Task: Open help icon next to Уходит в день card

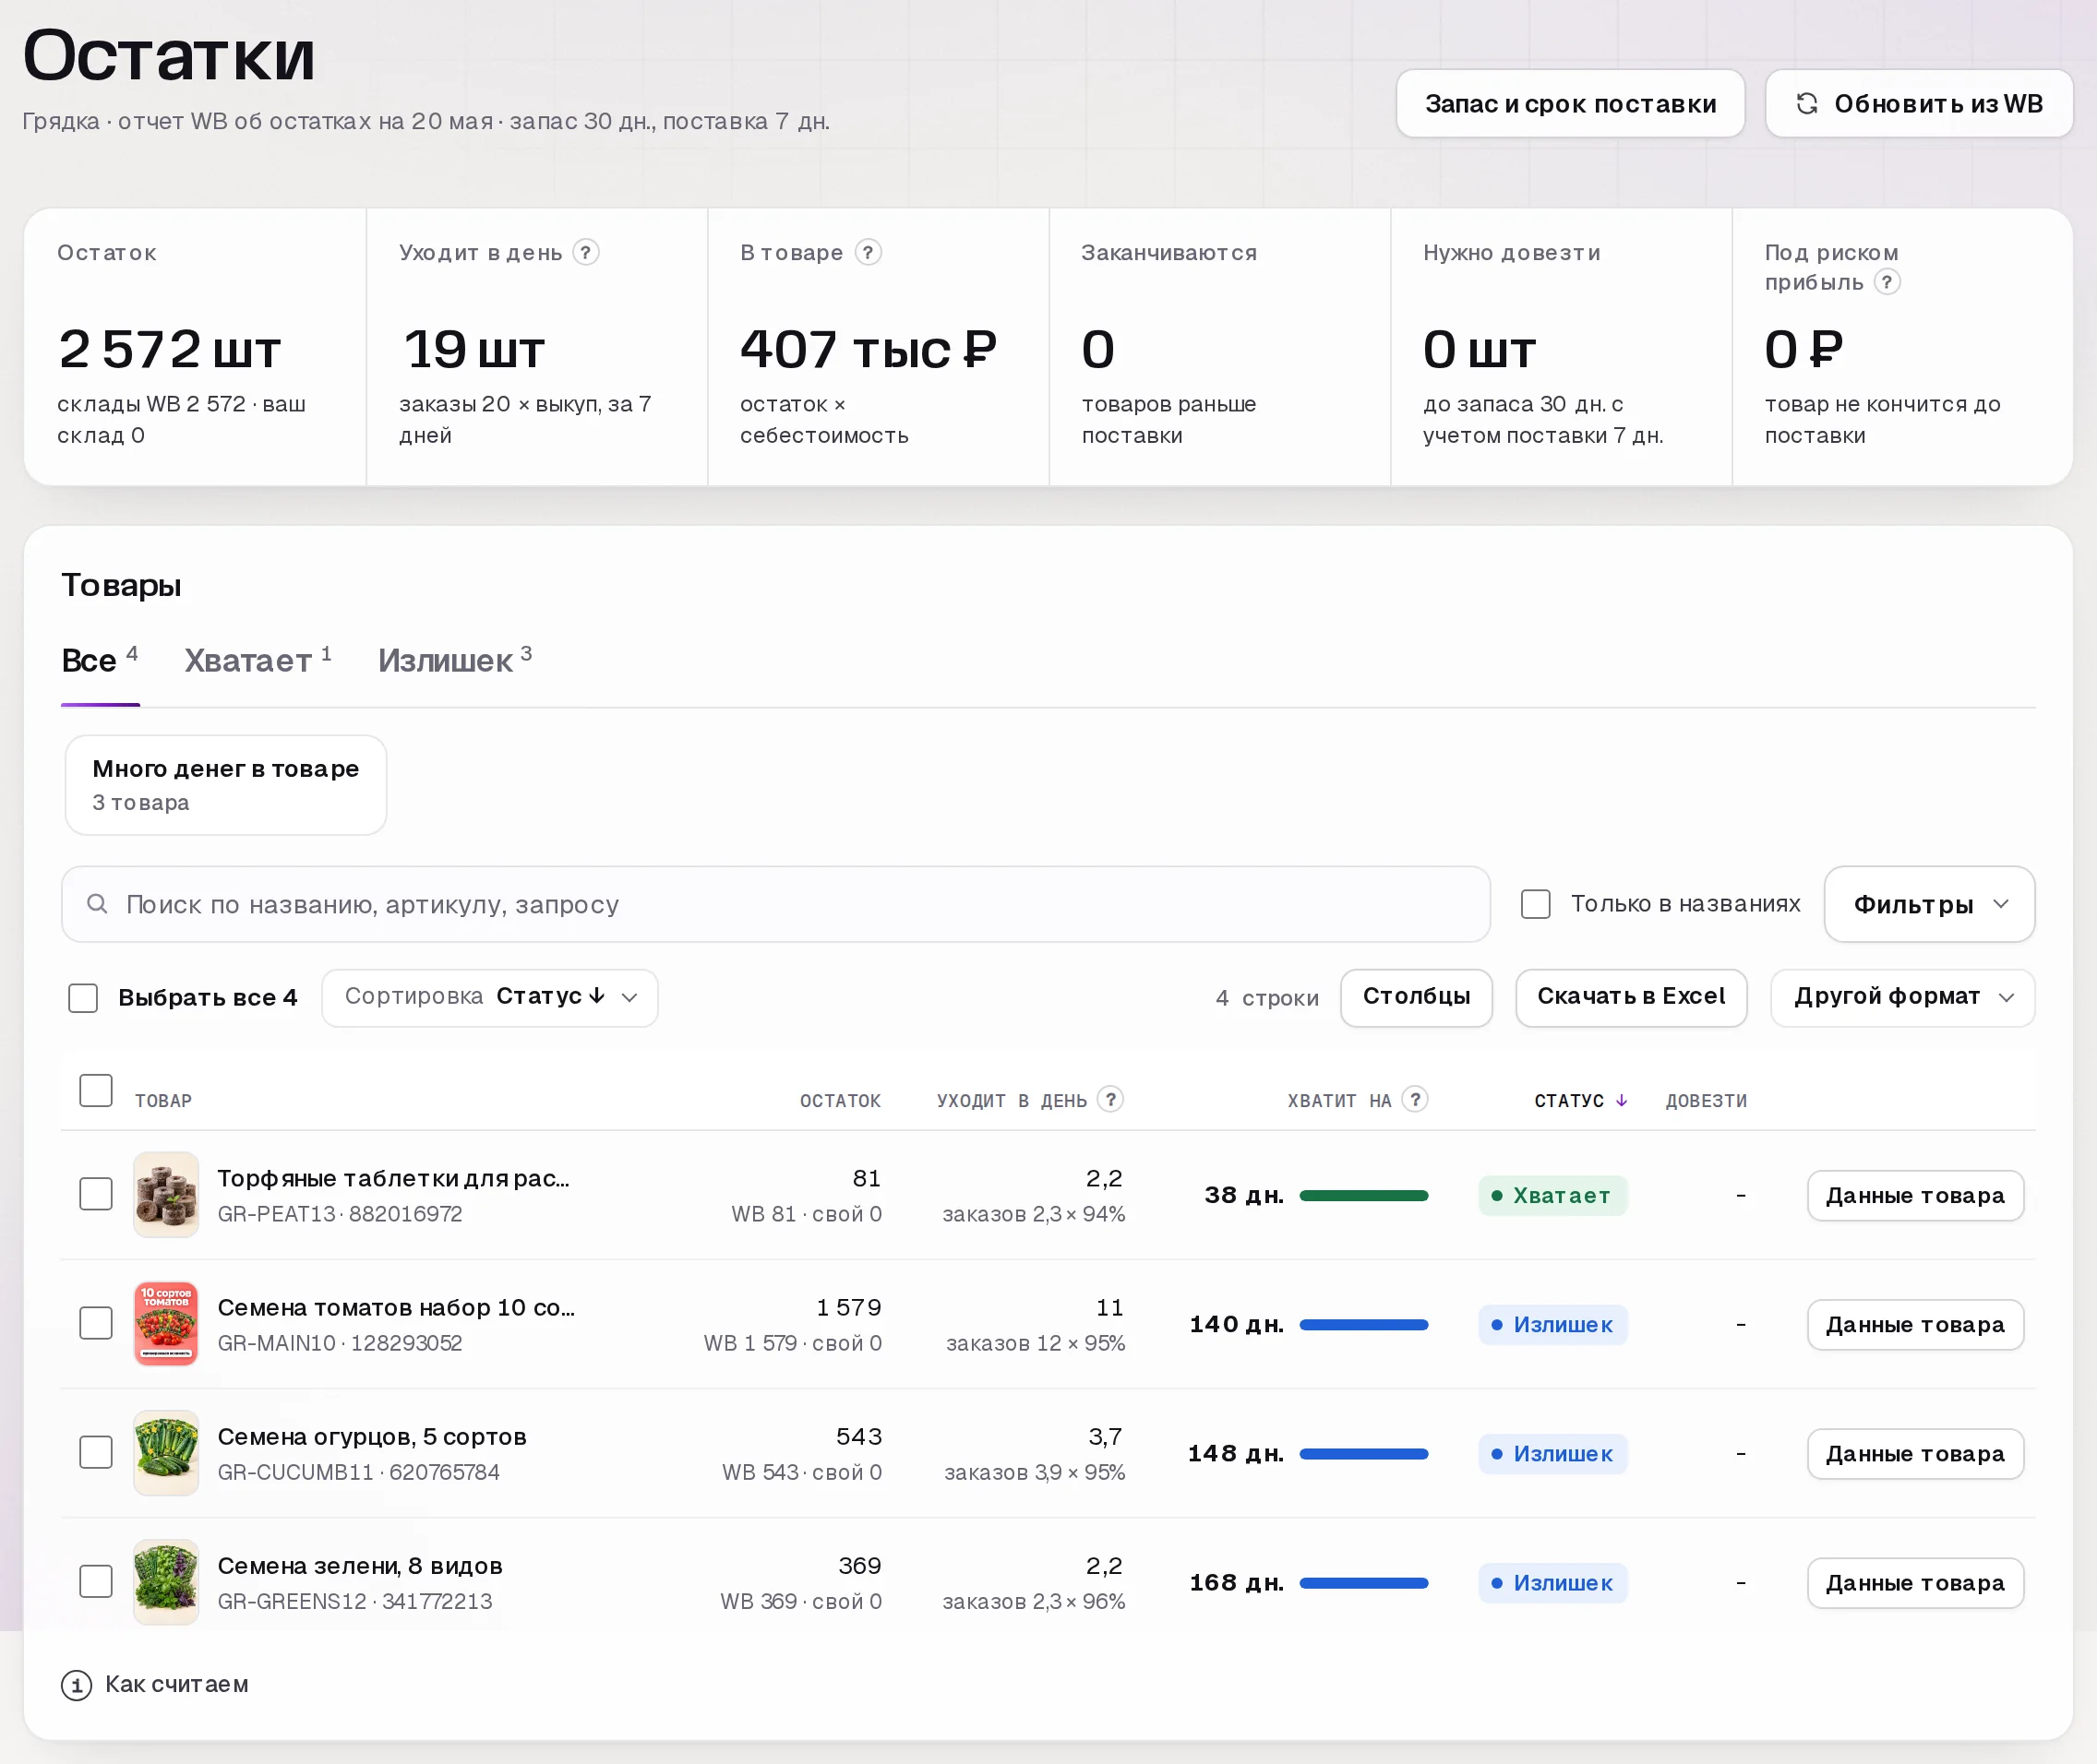Action: click(x=586, y=252)
